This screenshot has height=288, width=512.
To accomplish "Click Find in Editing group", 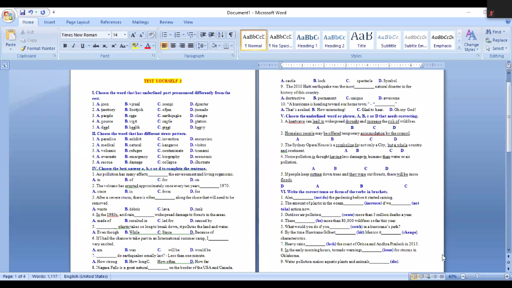I will click(x=495, y=31).
